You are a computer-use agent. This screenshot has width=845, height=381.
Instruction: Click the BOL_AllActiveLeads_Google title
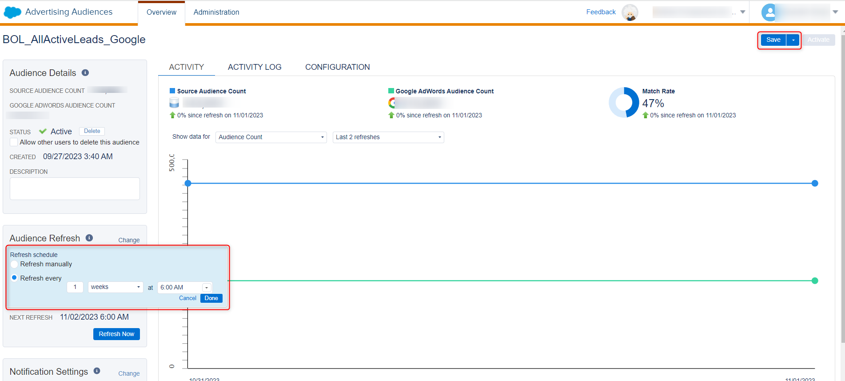[x=74, y=40]
